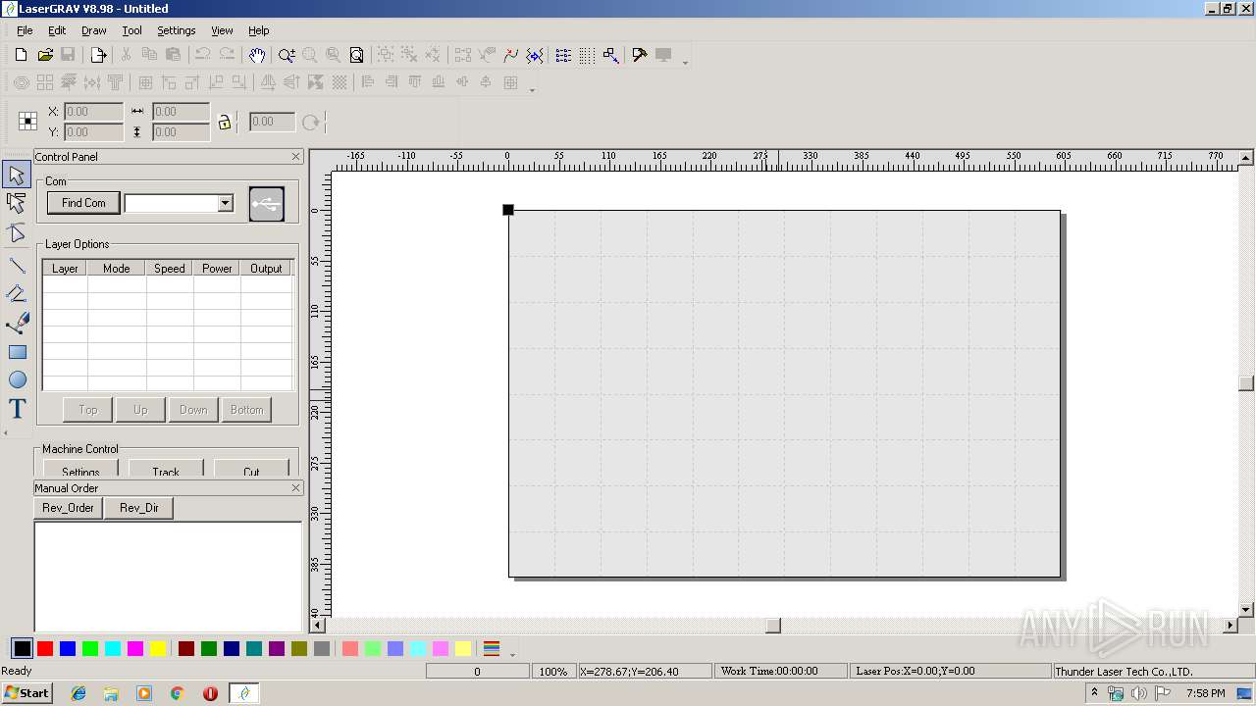1256x706 pixels.
Task: Open the Edit menu
Action: 57,30
